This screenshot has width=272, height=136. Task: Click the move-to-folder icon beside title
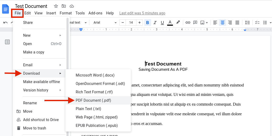[64, 6]
